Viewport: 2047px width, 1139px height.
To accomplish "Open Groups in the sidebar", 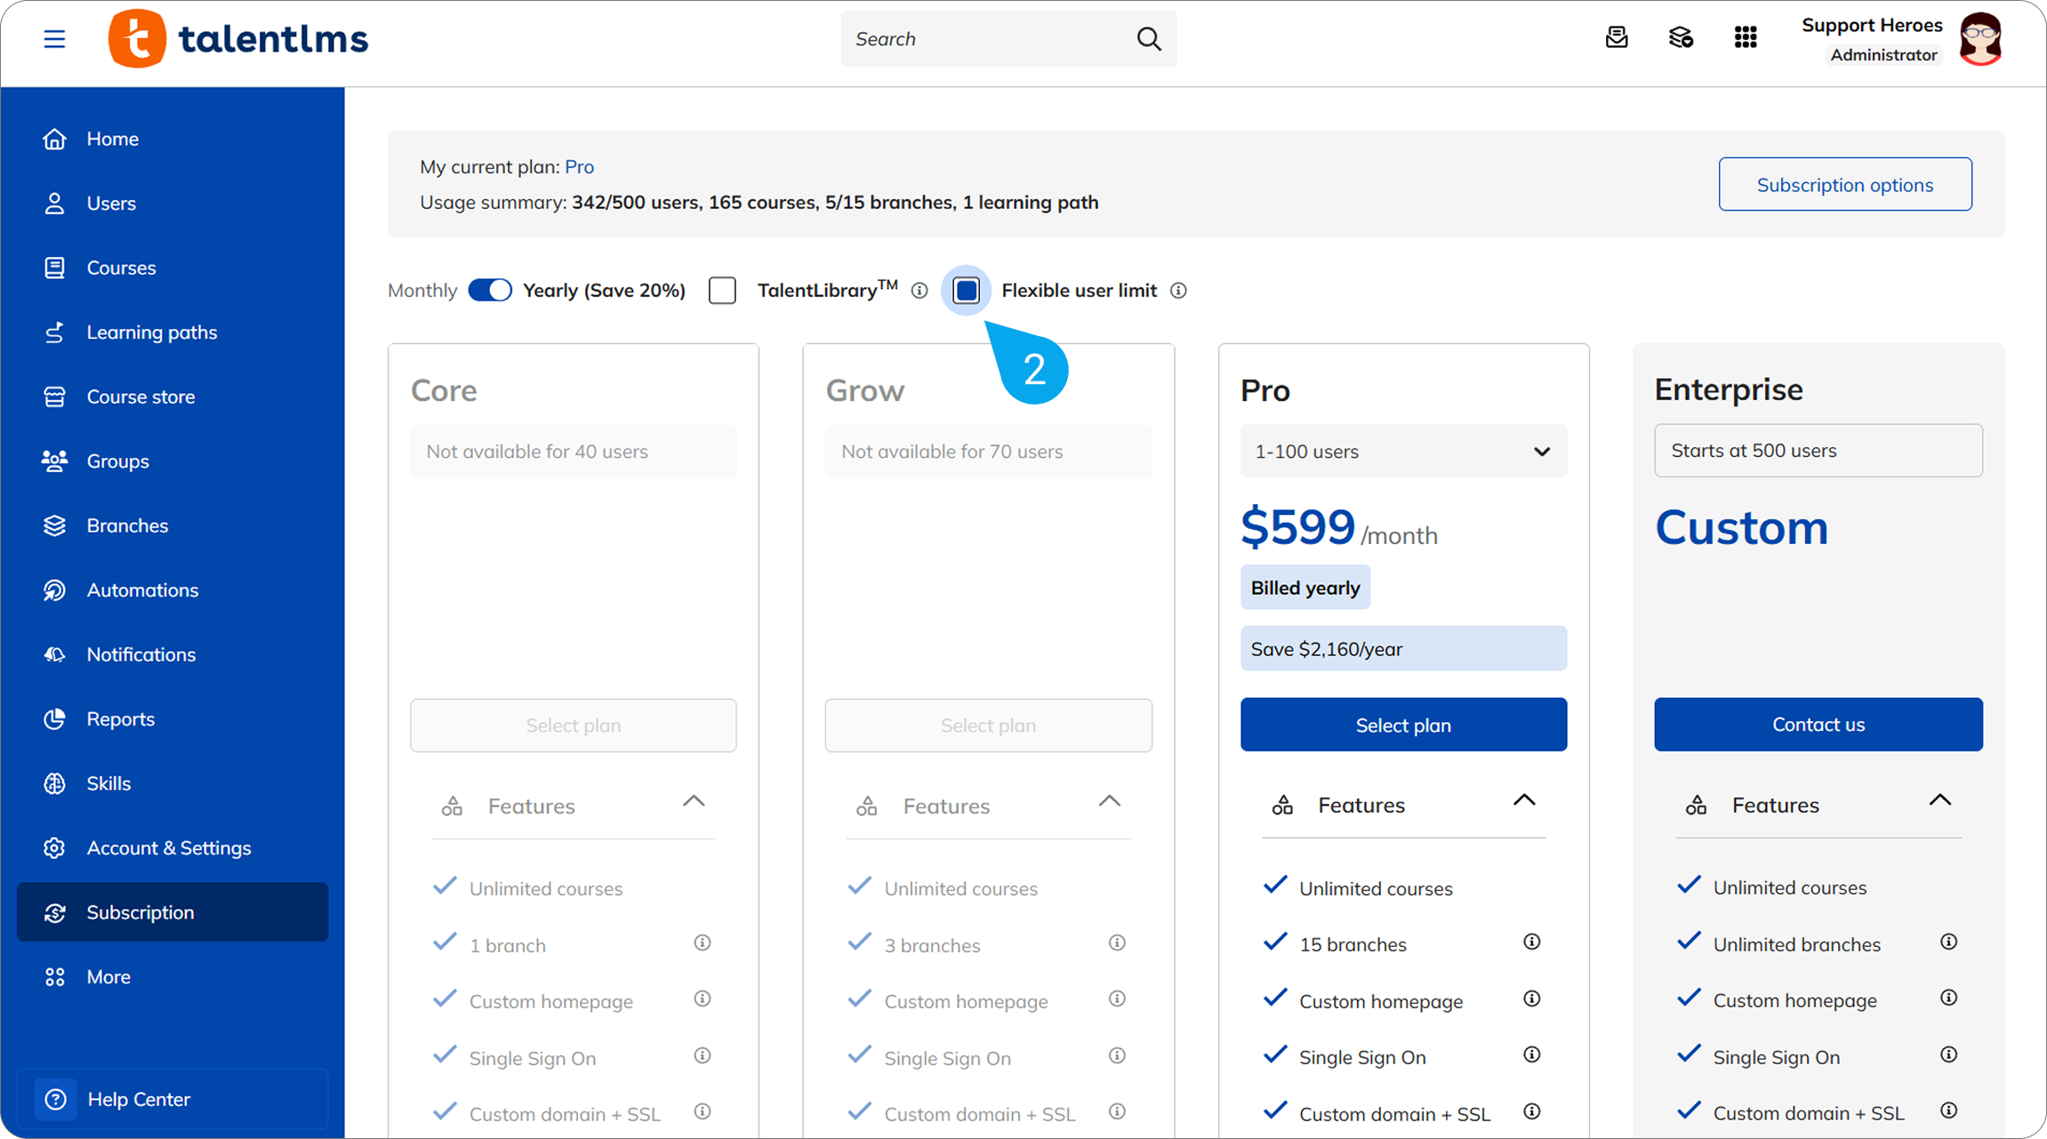I will (173, 461).
